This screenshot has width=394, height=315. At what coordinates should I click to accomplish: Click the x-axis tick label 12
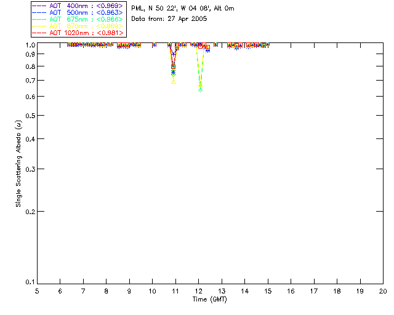198,291
